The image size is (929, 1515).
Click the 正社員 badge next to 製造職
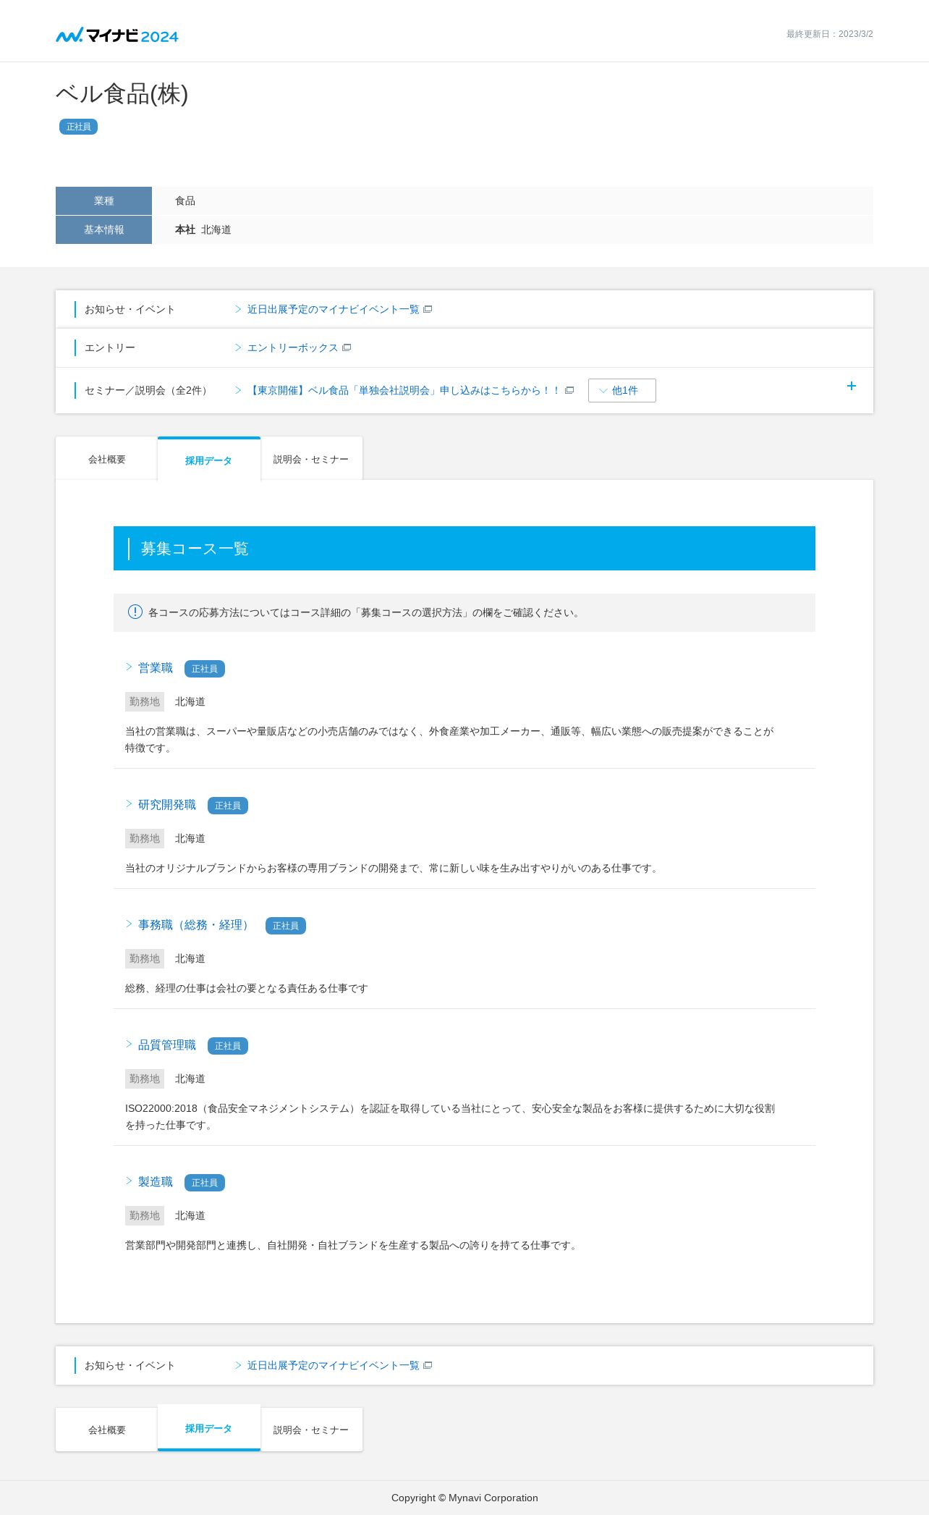(205, 1183)
